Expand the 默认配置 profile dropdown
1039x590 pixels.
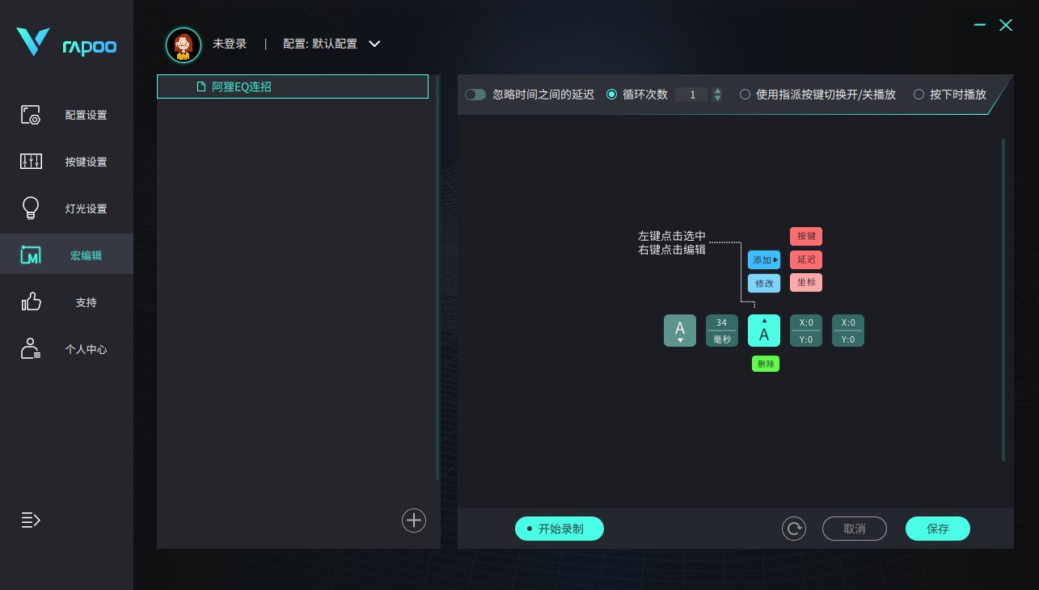[x=374, y=44]
